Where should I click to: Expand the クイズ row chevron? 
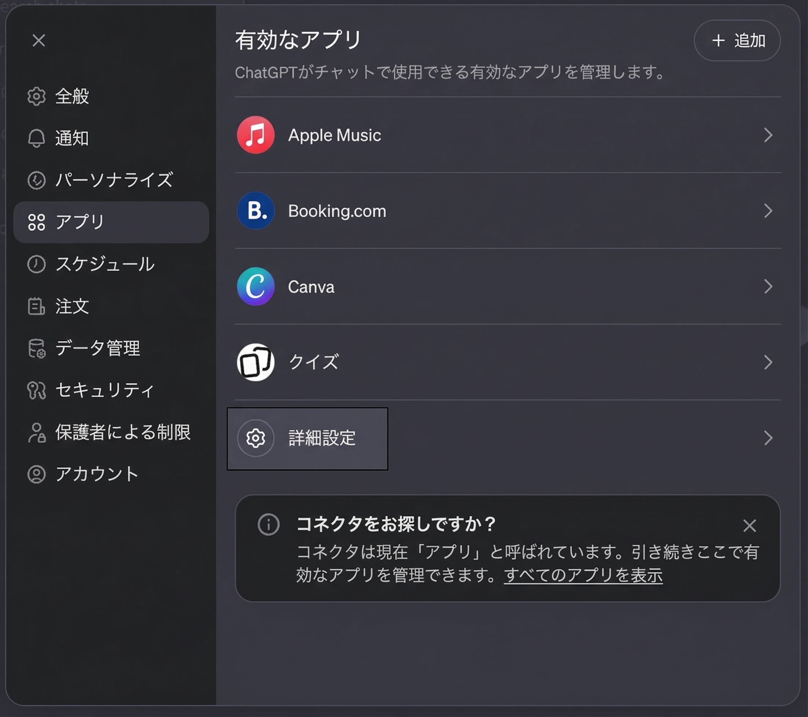click(768, 362)
